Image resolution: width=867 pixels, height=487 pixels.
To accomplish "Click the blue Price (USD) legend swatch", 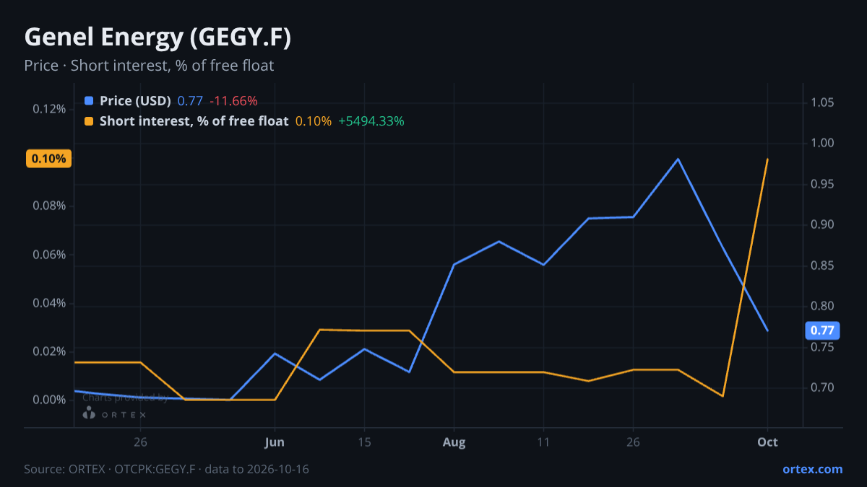I will pyautogui.click(x=89, y=100).
